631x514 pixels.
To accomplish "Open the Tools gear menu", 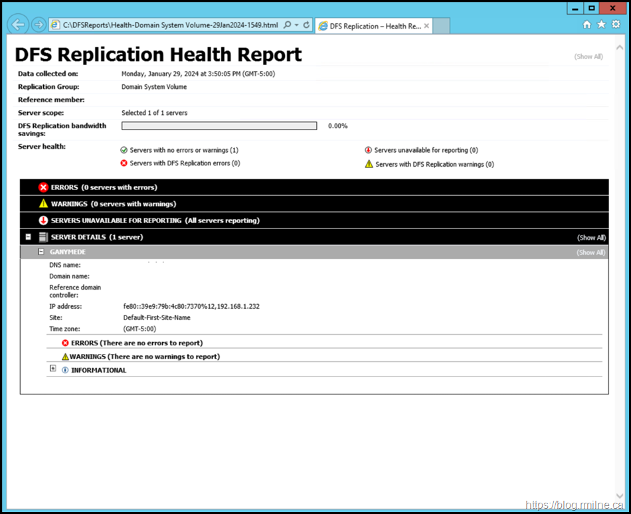I will [x=616, y=25].
